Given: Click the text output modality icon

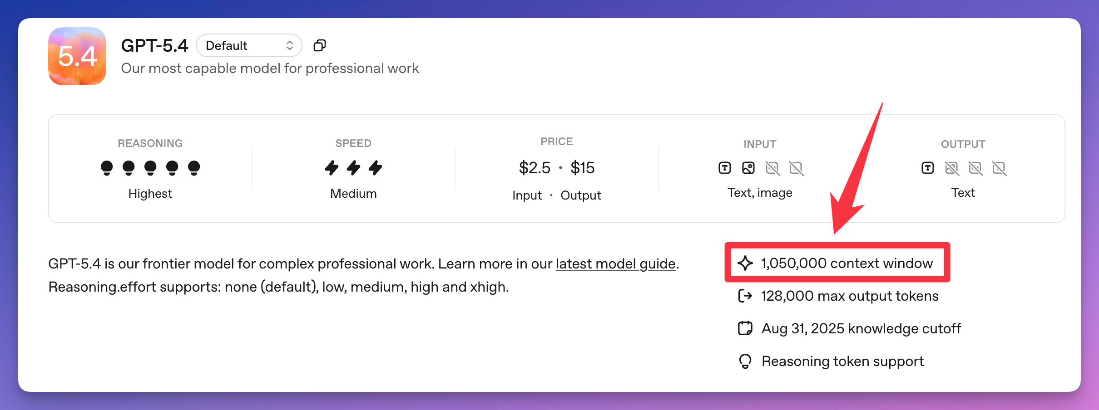Looking at the screenshot, I should tap(928, 168).
